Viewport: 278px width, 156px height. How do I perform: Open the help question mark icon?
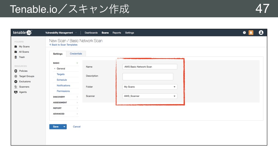pos(244,32)
